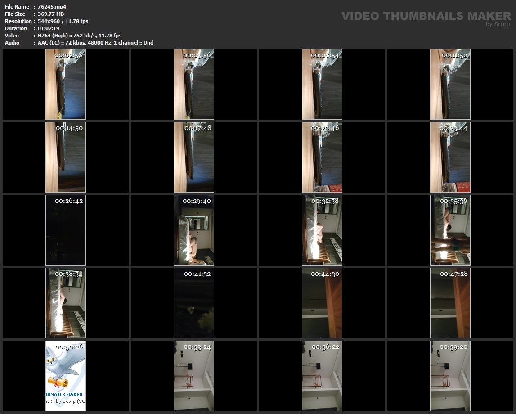Select the thumbnail at 00:14:50
The height and width of the screenshot is (414, 516).
pos(66,157)
